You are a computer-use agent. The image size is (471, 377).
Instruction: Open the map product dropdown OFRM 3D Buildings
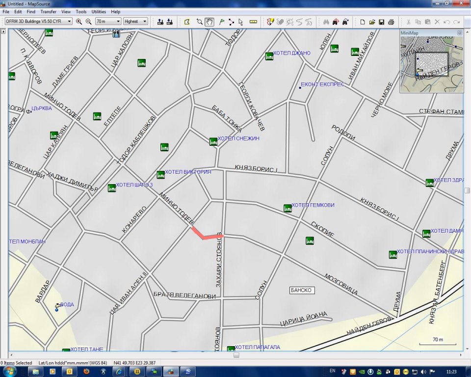(38, 22)
